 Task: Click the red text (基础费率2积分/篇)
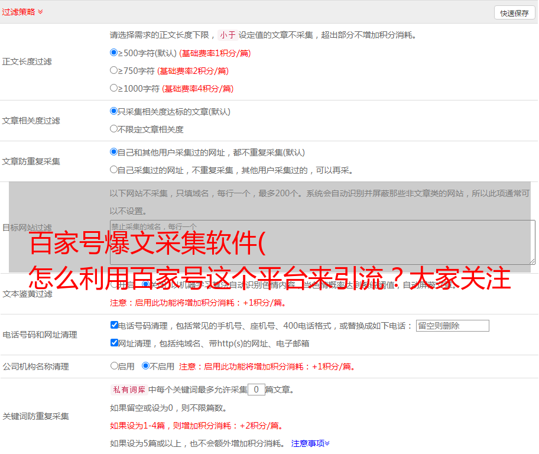pos(193,71)
